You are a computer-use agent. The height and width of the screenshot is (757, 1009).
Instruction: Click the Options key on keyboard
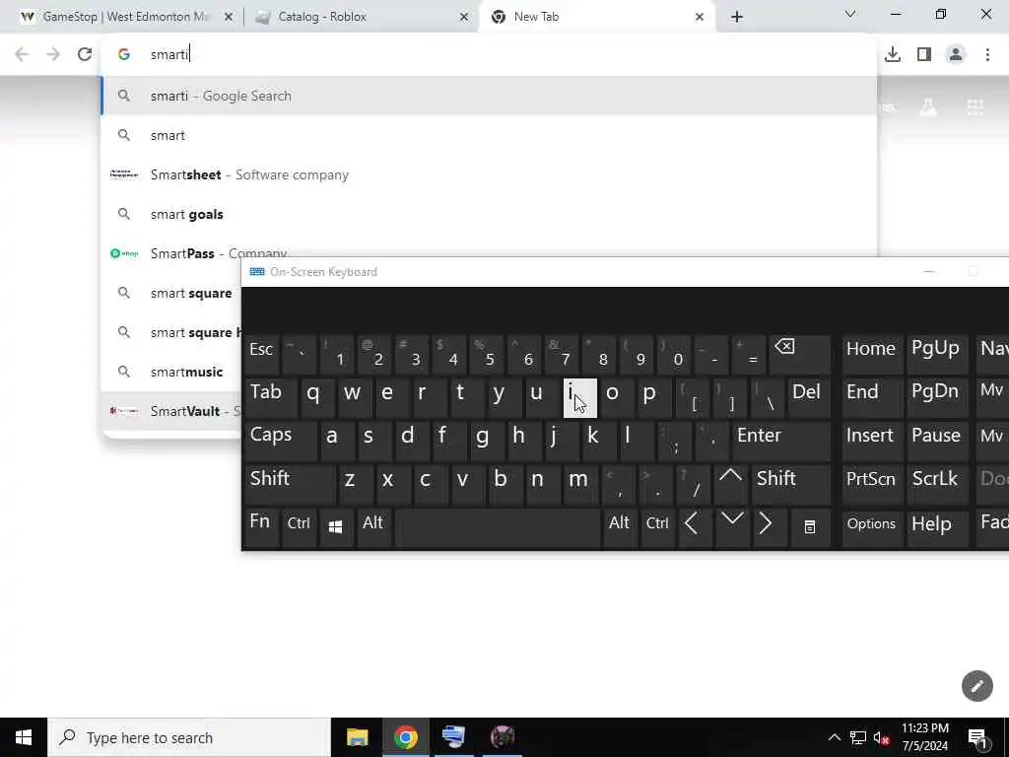[872, 528]
